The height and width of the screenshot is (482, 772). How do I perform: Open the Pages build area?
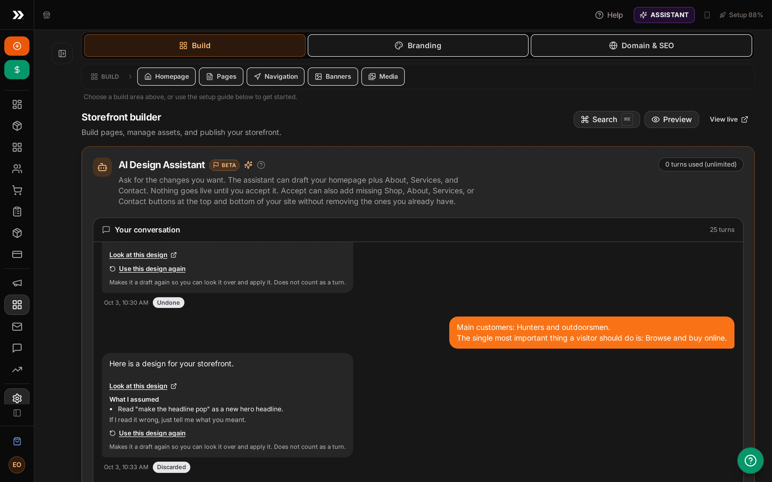221,77
